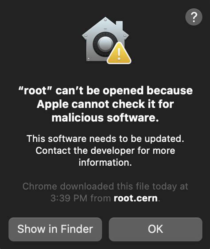Image resolution: width=210 pixels, height=249 pixels.
Task: Click the word "because" in the heading
Action: click(170, 91)
